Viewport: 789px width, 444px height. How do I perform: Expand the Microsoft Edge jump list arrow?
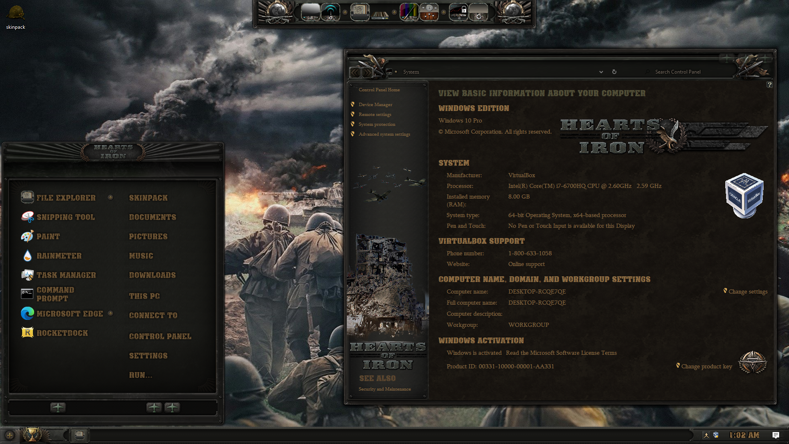pyautogui.click(x=111, y=313)
